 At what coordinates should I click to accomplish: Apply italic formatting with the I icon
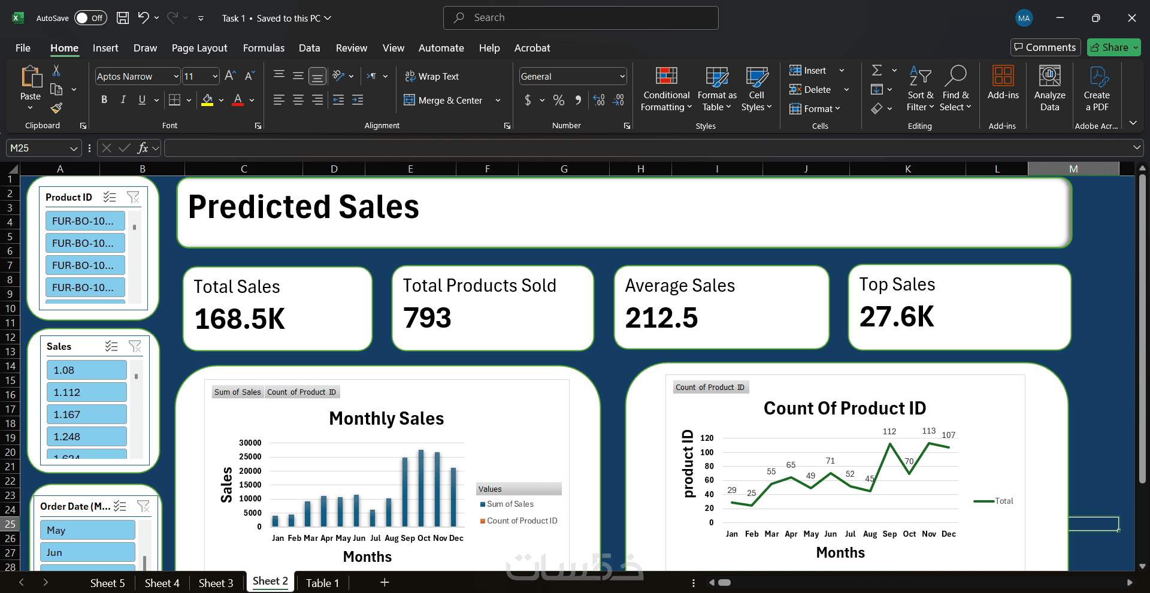pyautogui.click(x=123, y=100)
